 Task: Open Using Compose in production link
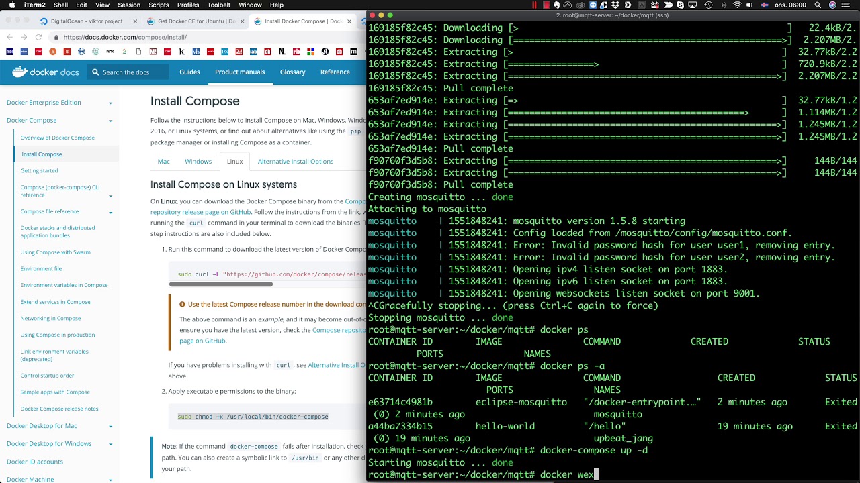point(57,335)
